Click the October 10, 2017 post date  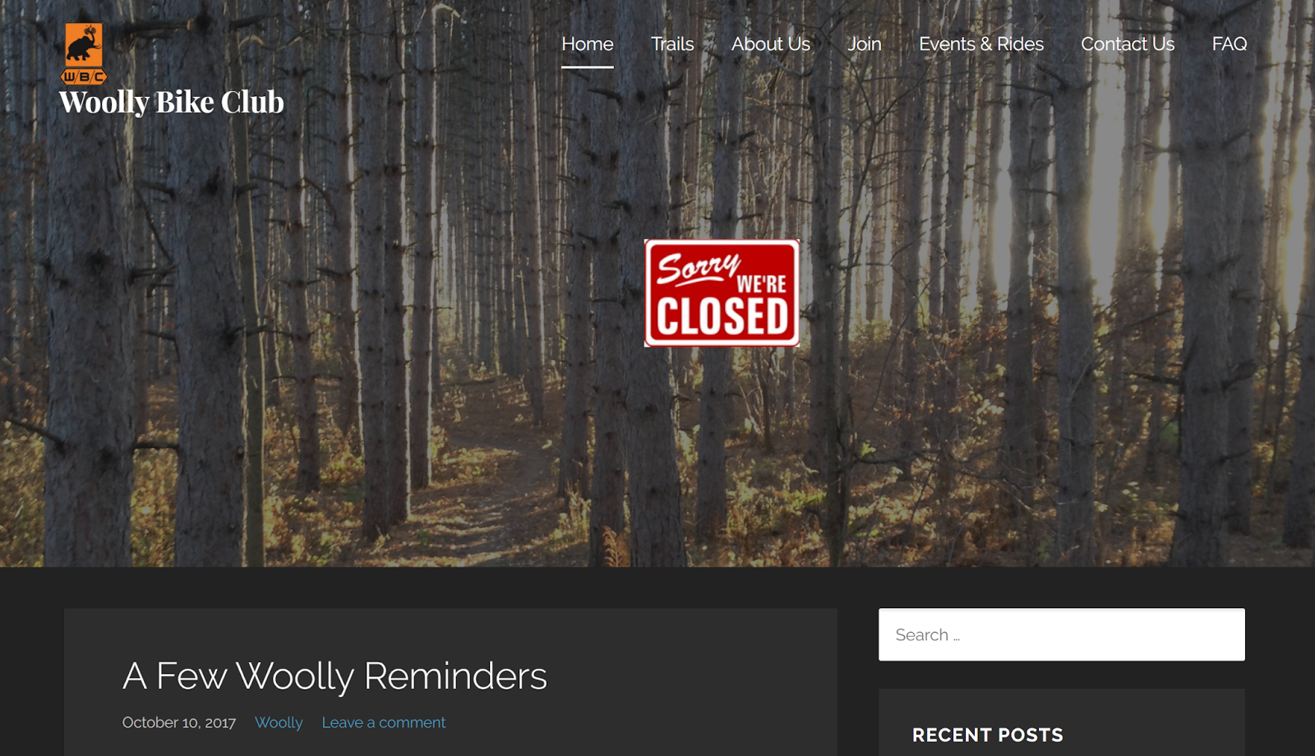click(179, 722)
